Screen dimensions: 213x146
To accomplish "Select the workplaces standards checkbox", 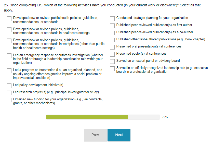I will 9,41.
